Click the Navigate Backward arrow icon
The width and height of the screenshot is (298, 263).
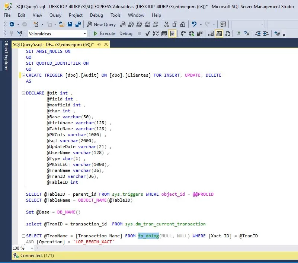12,24
